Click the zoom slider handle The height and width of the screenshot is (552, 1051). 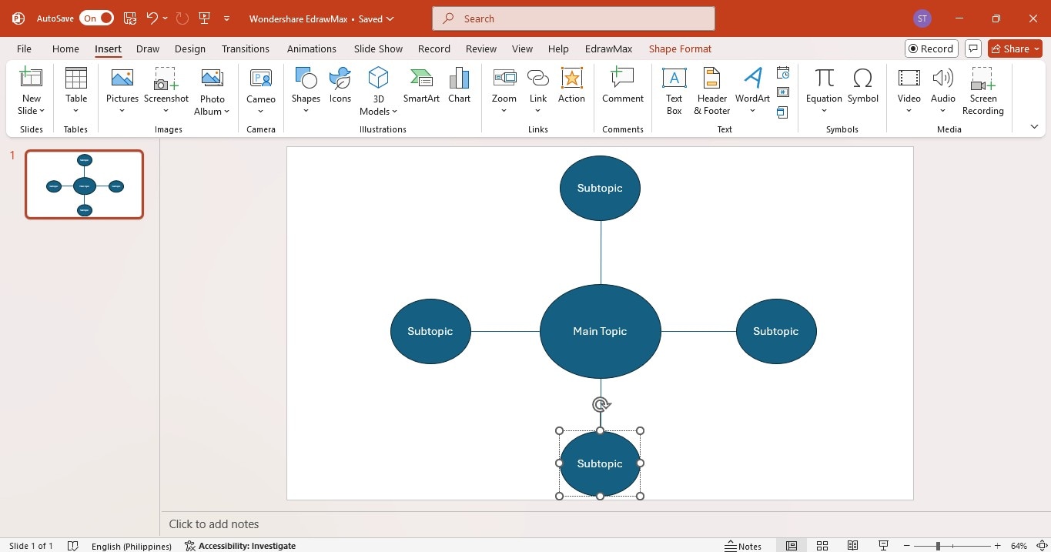(x=938, y=546)
